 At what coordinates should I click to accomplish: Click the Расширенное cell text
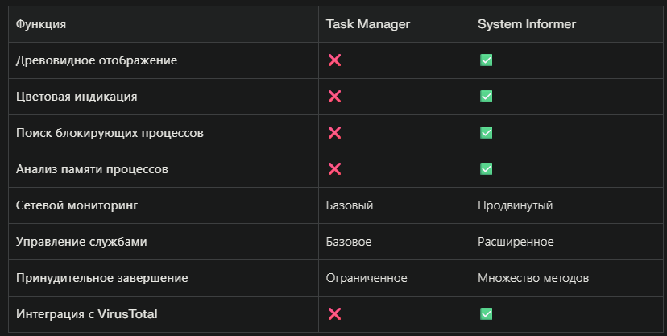coord(516,242)
